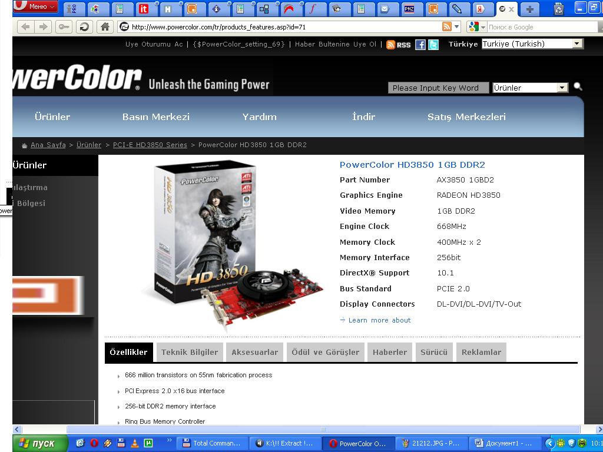603x452 pixels.
Task: Click the Поиск в Google search field
Action: pos(542,27)
